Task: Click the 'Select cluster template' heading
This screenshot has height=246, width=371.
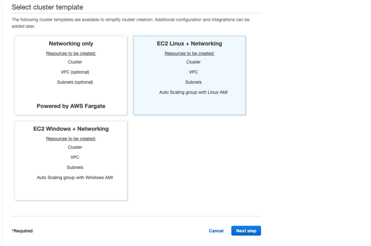Action: 47,7
